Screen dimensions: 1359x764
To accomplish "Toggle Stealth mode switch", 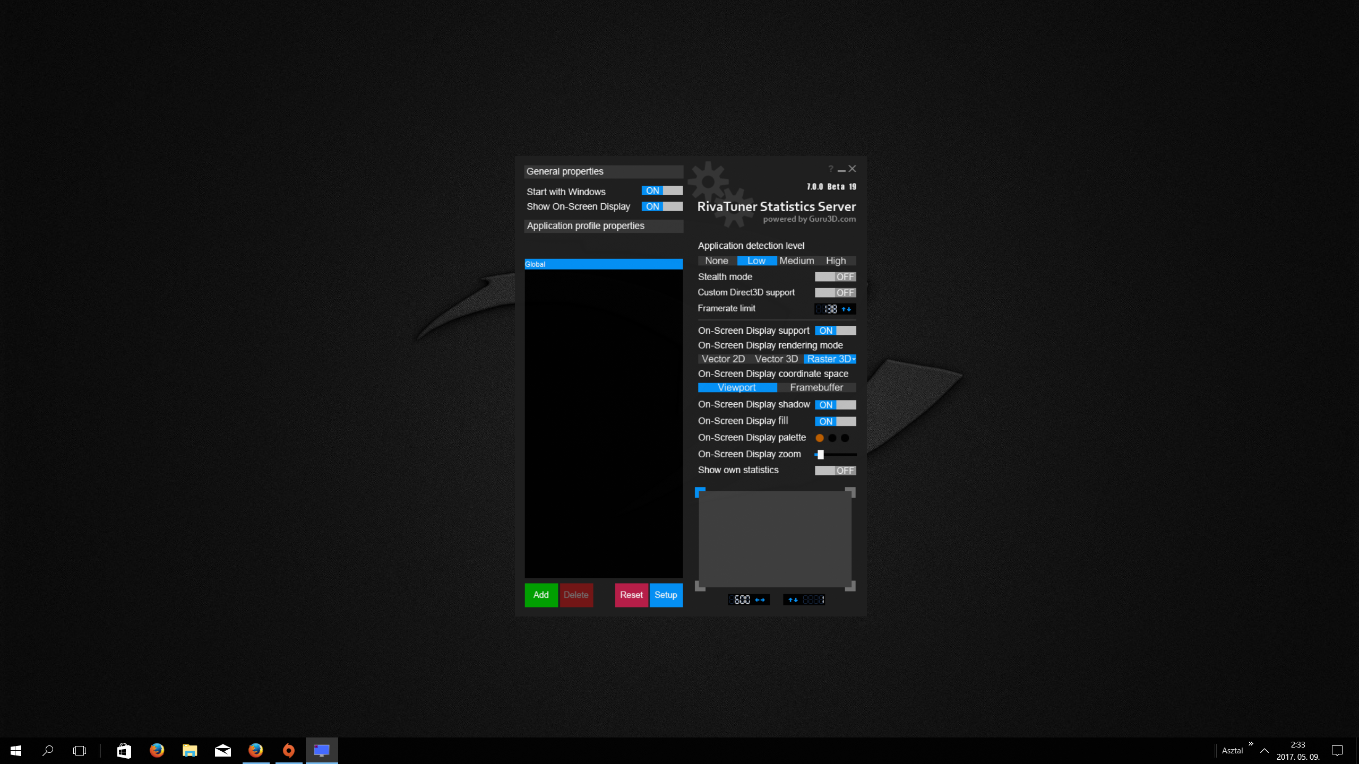I will tap(835, 277).
